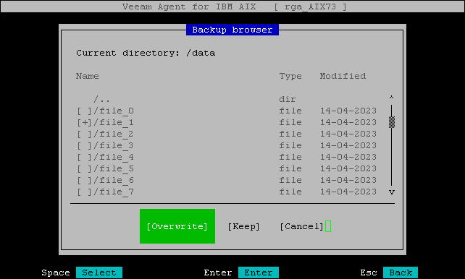Click the Current directory: /data label
This screenshot has height=279, width=465.
[146, 53]
